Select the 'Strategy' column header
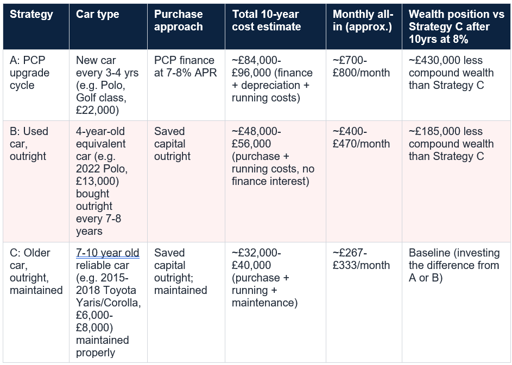Screen dimensions: 512x365 tap(36, 27)
